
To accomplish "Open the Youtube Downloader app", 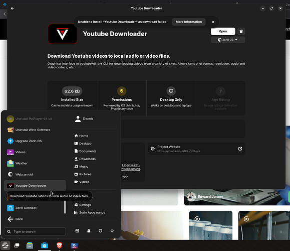I will tap(223, 31).
